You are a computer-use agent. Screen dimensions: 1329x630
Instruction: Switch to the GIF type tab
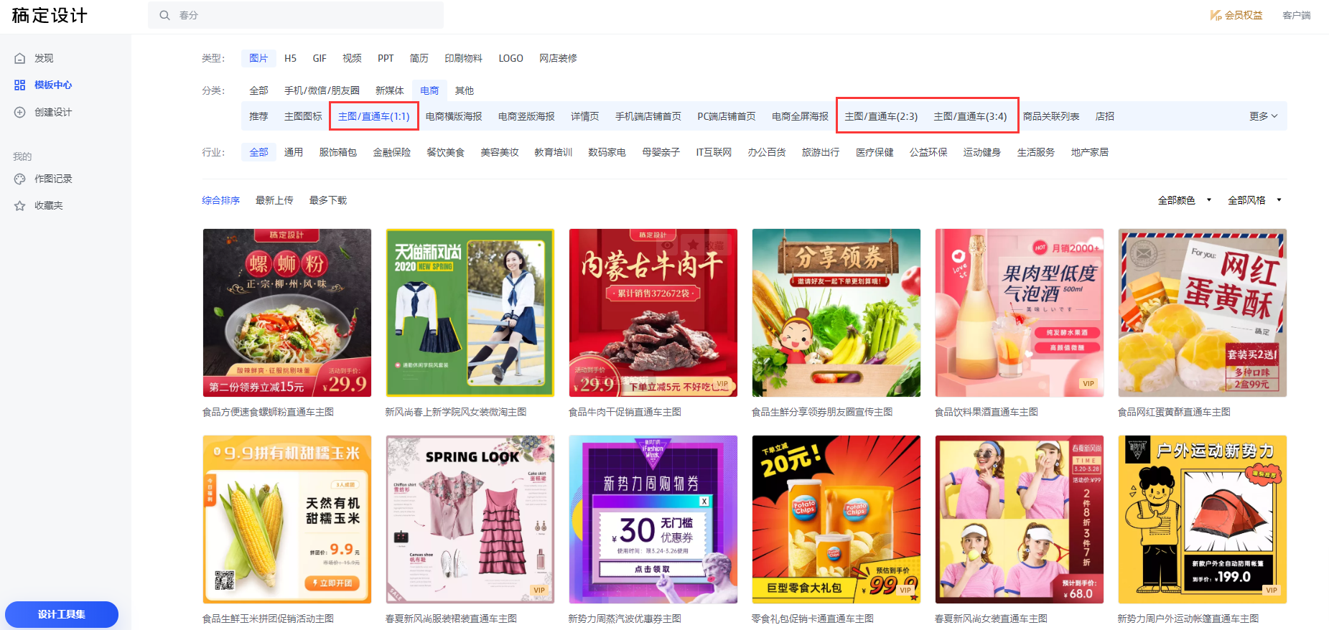(320, 58)
